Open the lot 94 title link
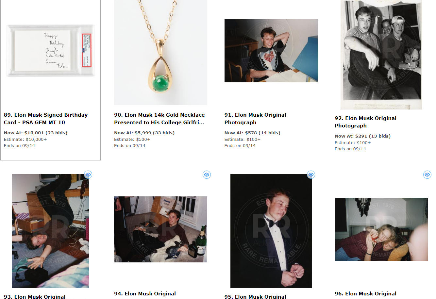The height and width of the screenshot is (299, 436). [x=145, y=294]
